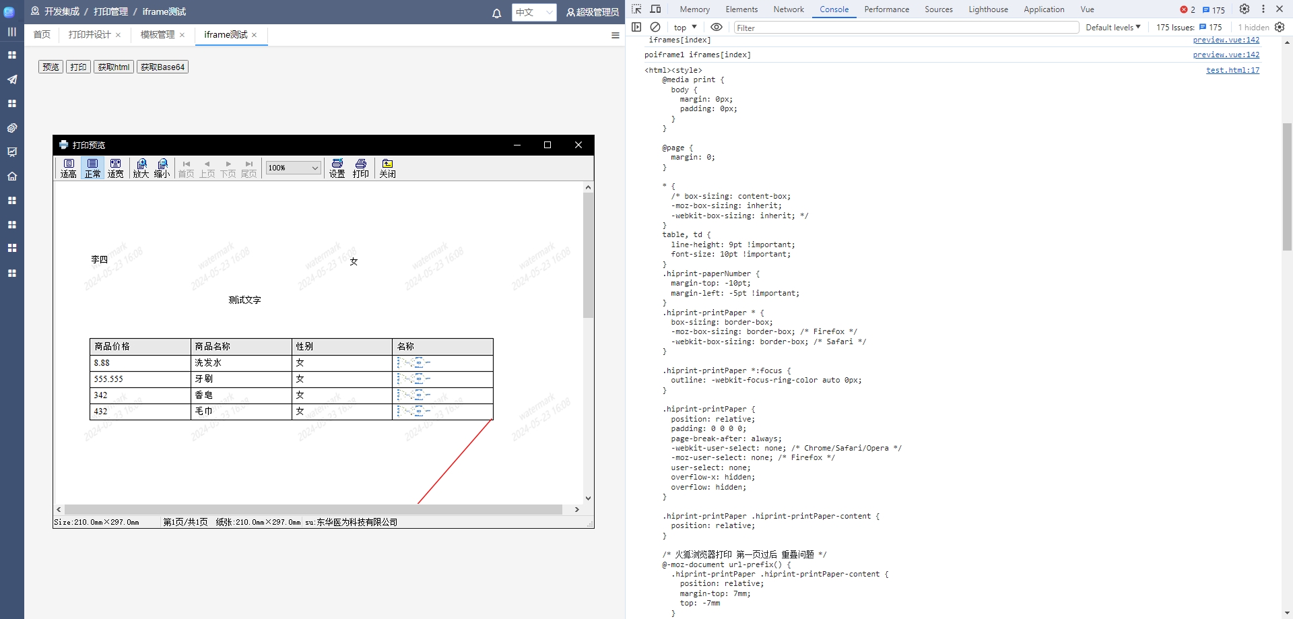Toggle the console sidebar panel

pos(636,27)
